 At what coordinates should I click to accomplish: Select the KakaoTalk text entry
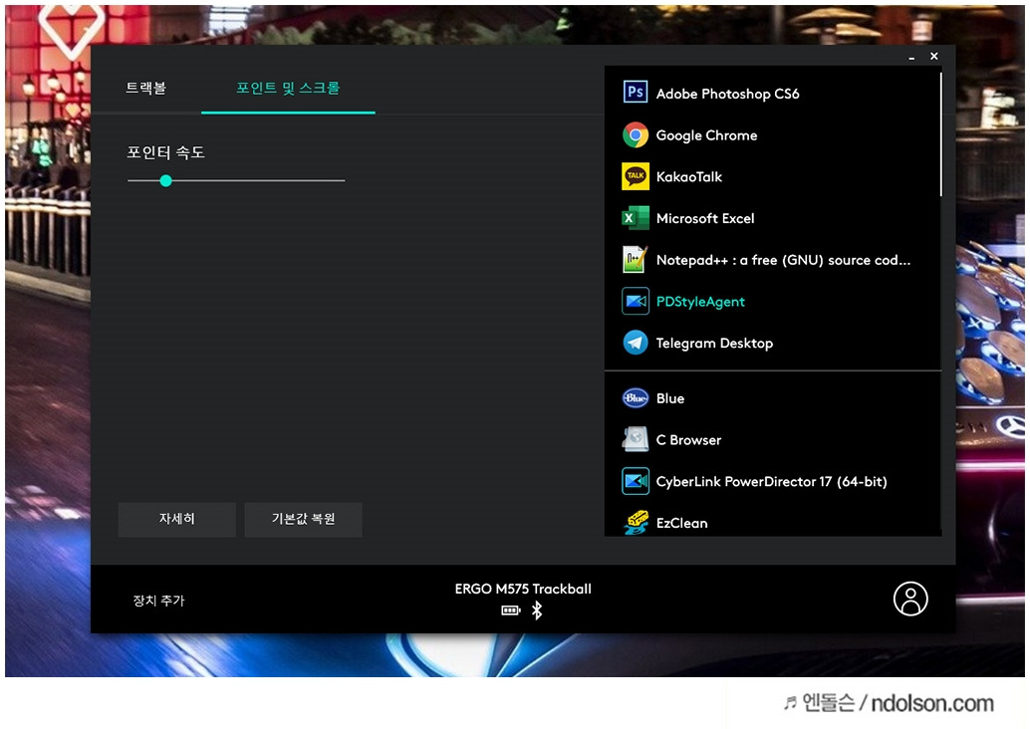click(688, 176)
